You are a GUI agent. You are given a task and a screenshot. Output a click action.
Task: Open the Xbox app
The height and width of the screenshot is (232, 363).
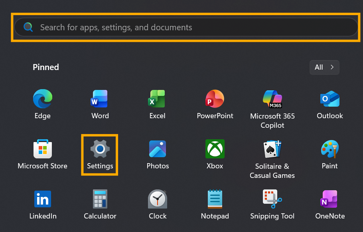[x=215, y=154]
